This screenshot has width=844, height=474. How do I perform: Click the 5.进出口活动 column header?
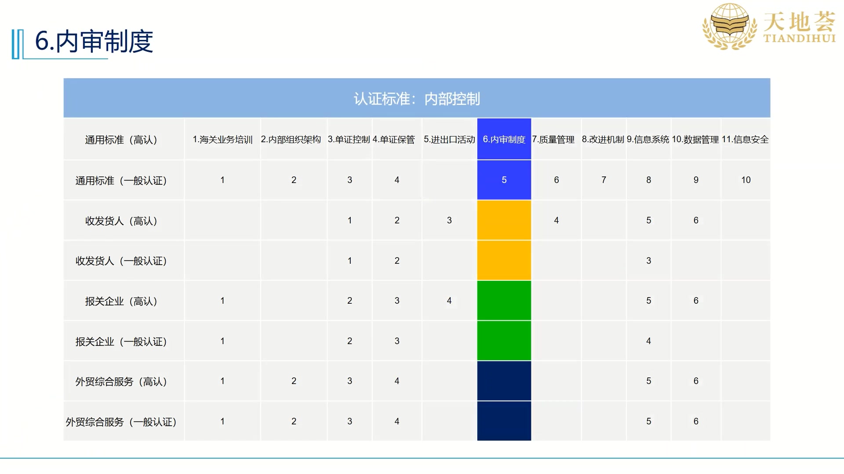[449, 140]
